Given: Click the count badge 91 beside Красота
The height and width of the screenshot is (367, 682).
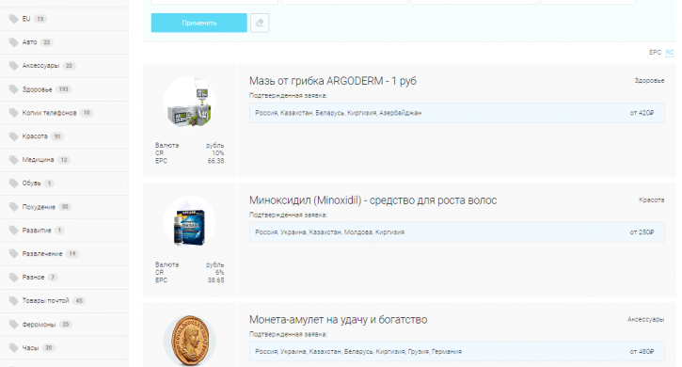Looking at the screenshot, I should tap(57, 136).
